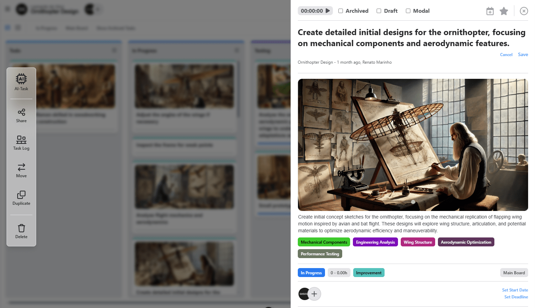Change the Improvement type label
Screen dimensions: 535x308
(x=369, y=273)
